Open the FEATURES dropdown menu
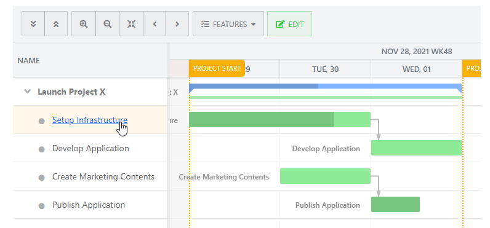Image resolution: width=490 pixels, height=228 pixels. point(228,24)
